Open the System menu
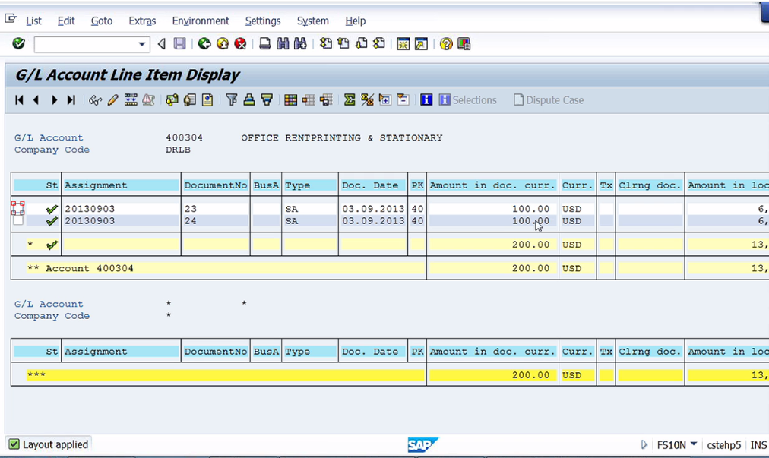This screenshot has height=458, width=769. point(313,21)
